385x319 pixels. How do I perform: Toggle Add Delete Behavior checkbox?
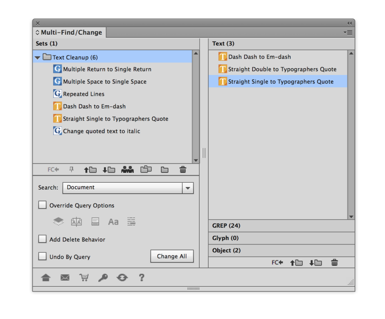[42, 239]
